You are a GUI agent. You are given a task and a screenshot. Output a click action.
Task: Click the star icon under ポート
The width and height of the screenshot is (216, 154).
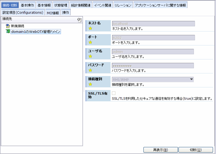[x=90, y=42]
